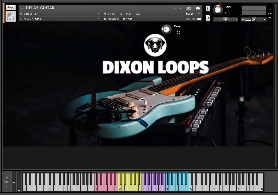Click the camera snapshot view icon
This screenshot has width=278, height=195.
coord(189,8)
